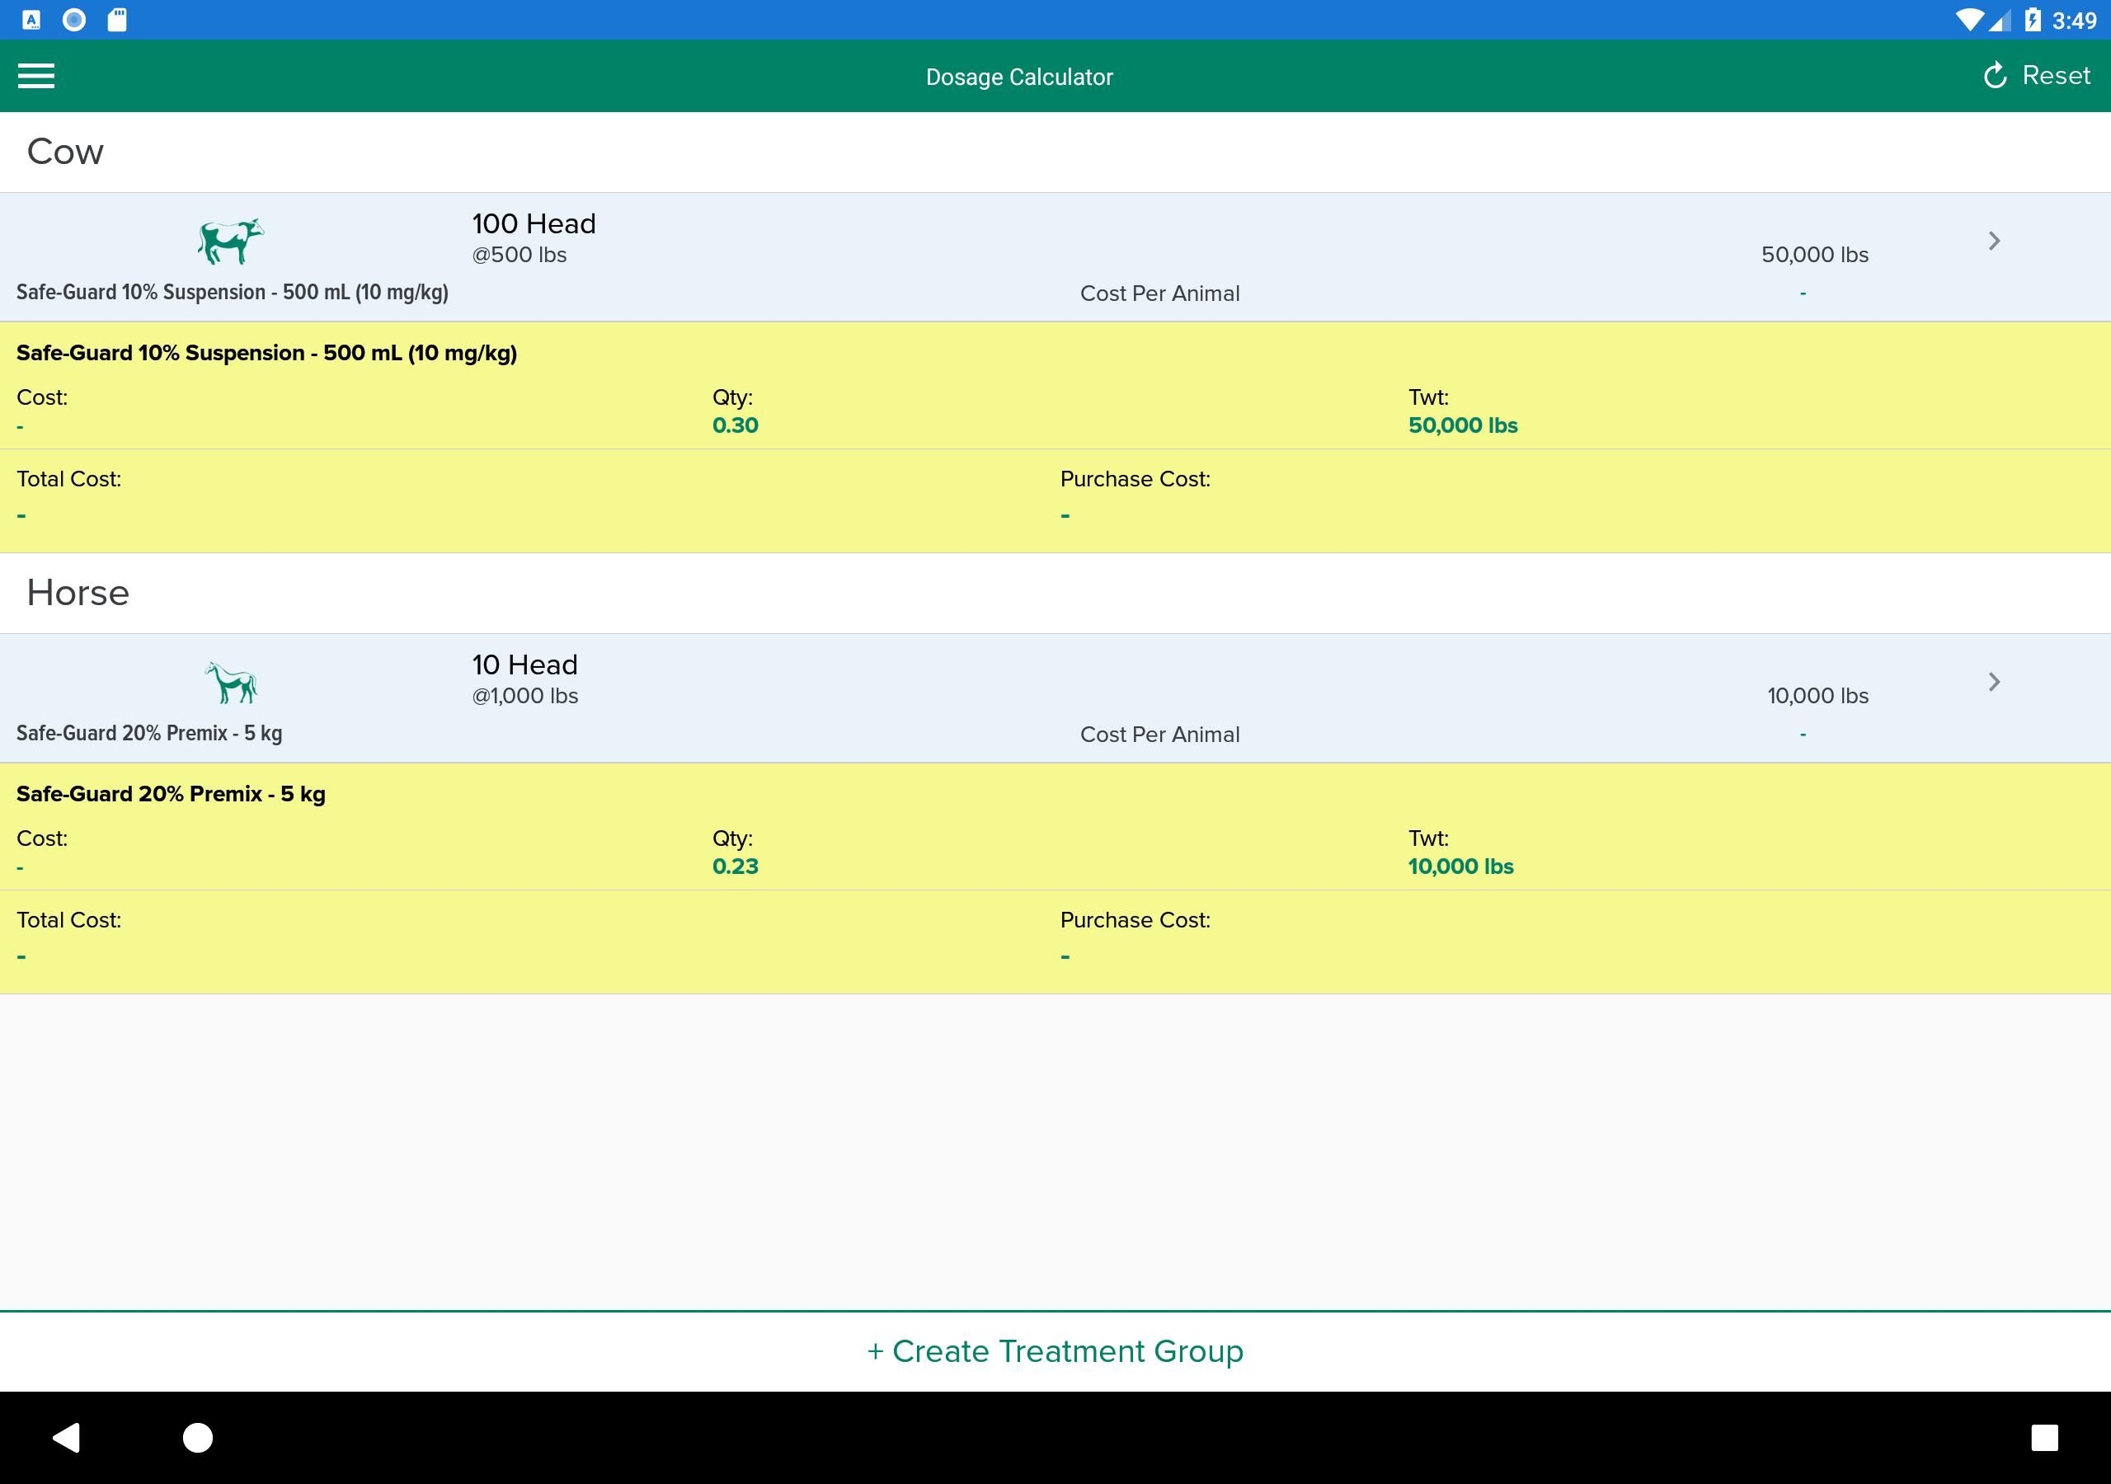The image size is (2111, 1484).
Task: Tap the Reset refresh icon
Action: click(x=1994, y=75)
